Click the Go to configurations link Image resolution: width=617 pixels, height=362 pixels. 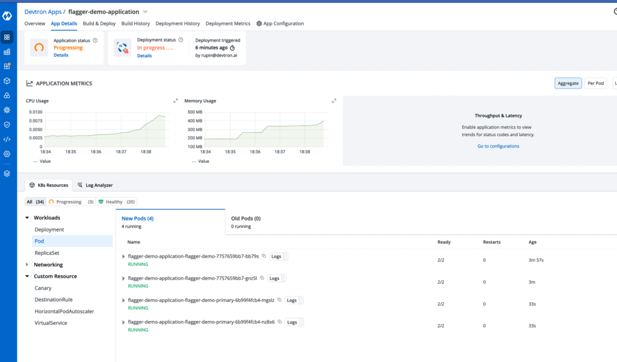(x=500, y=146)
